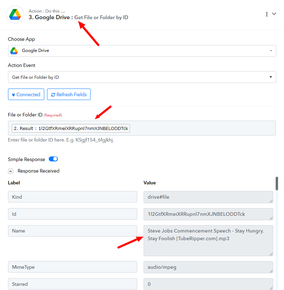The image size is (284, 290).
Task: Click the Connected button
Action: [26, 94]
